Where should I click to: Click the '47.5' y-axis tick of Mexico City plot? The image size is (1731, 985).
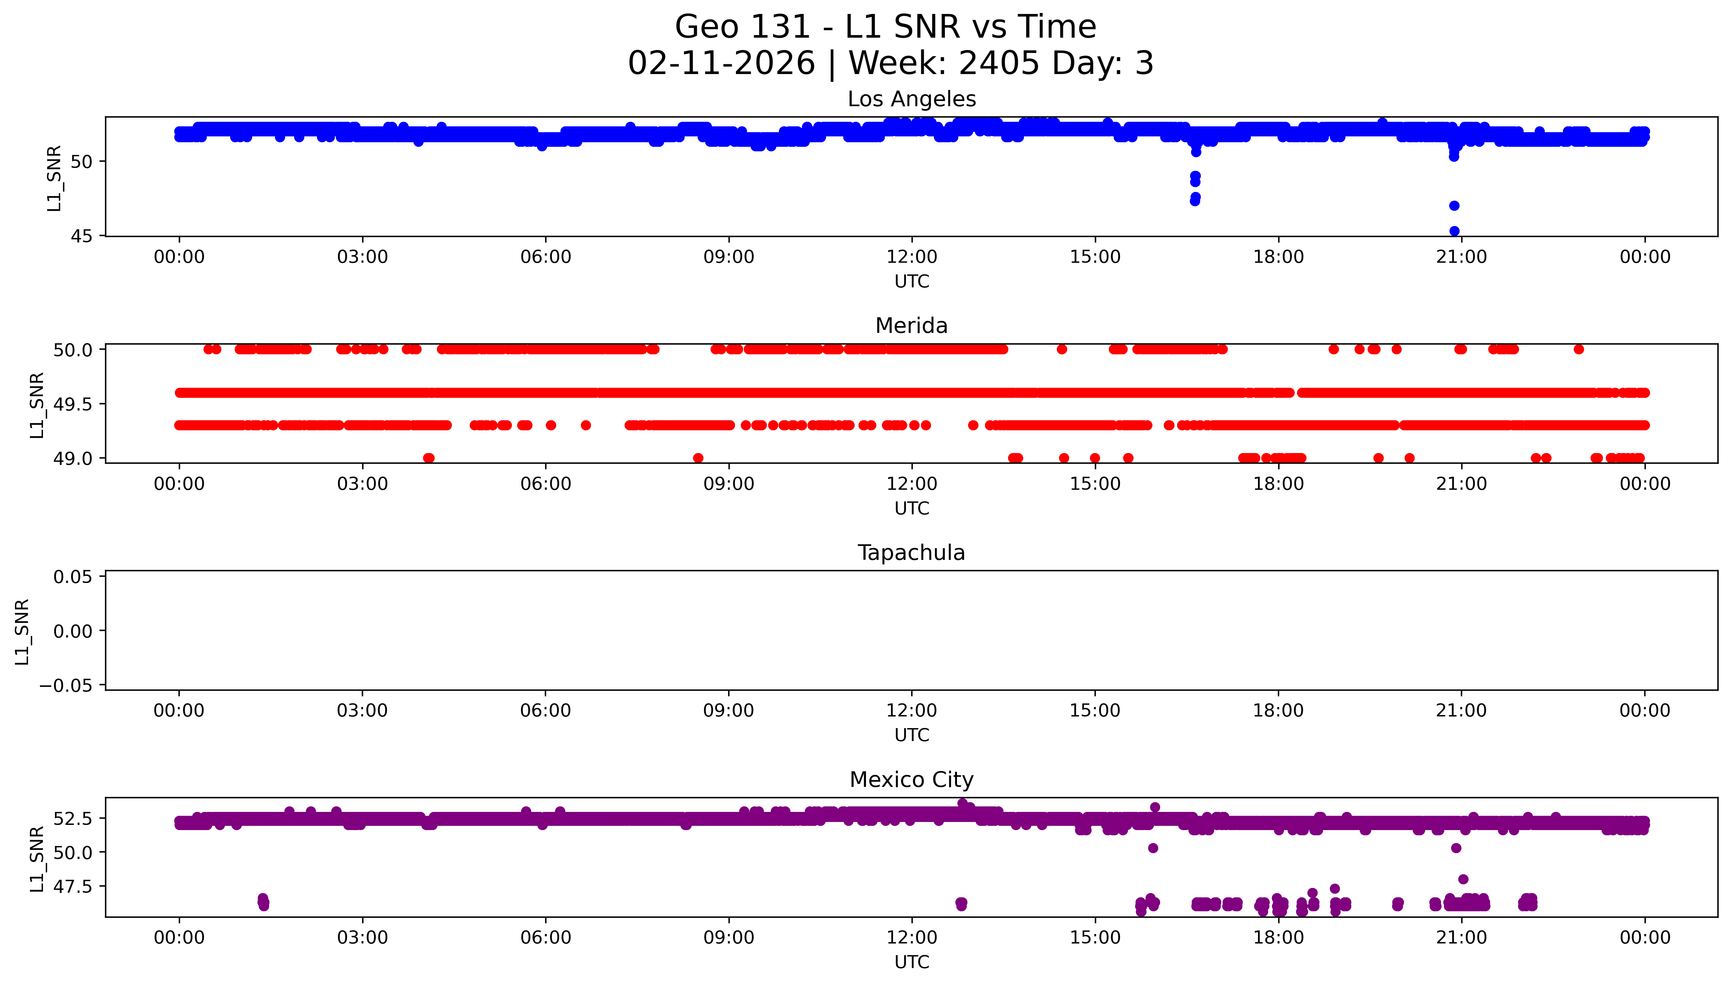[x=72, y=886]
